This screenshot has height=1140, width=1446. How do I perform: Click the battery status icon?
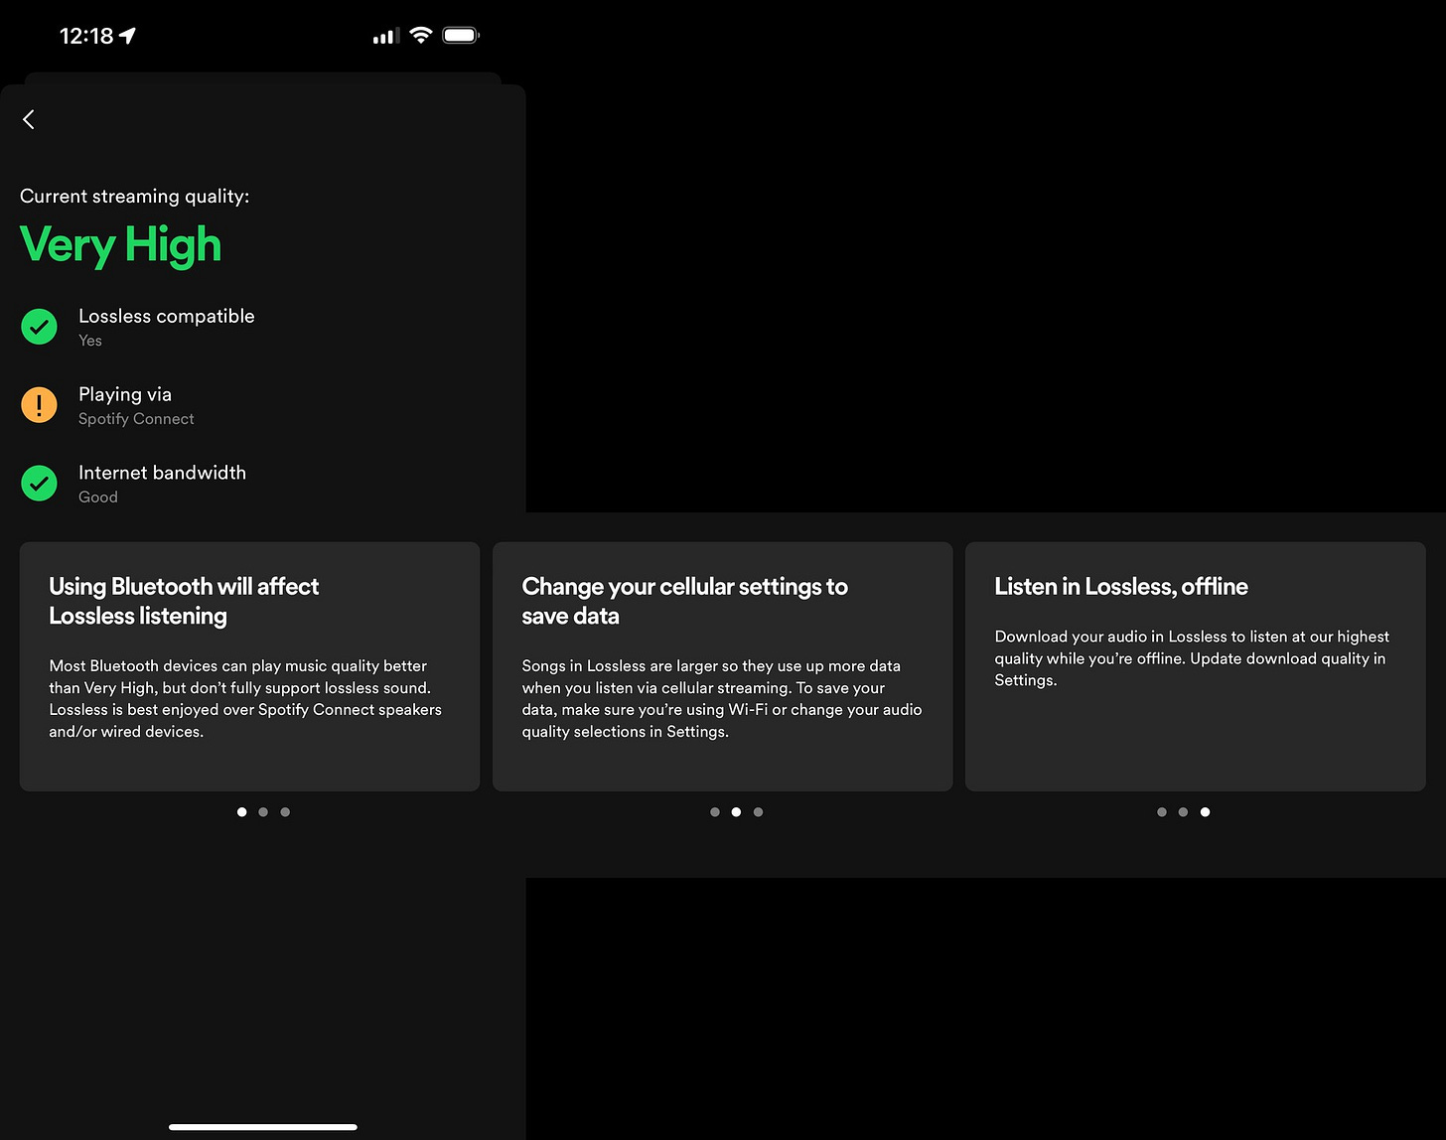click(461, 36)
